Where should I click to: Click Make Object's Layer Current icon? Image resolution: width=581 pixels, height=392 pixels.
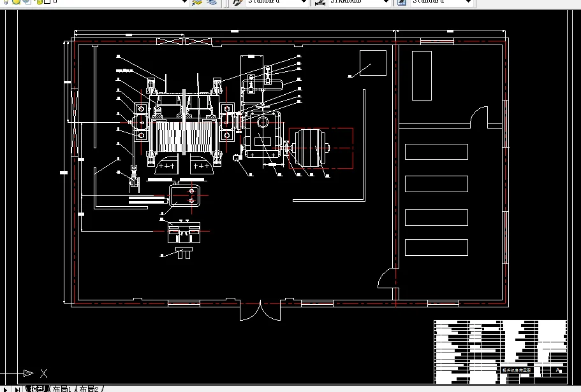197,3
